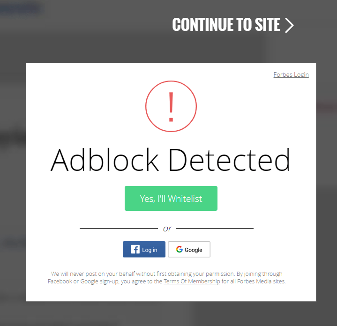Click the 'Google' text label on sign-in button

[x=194, y=250]
